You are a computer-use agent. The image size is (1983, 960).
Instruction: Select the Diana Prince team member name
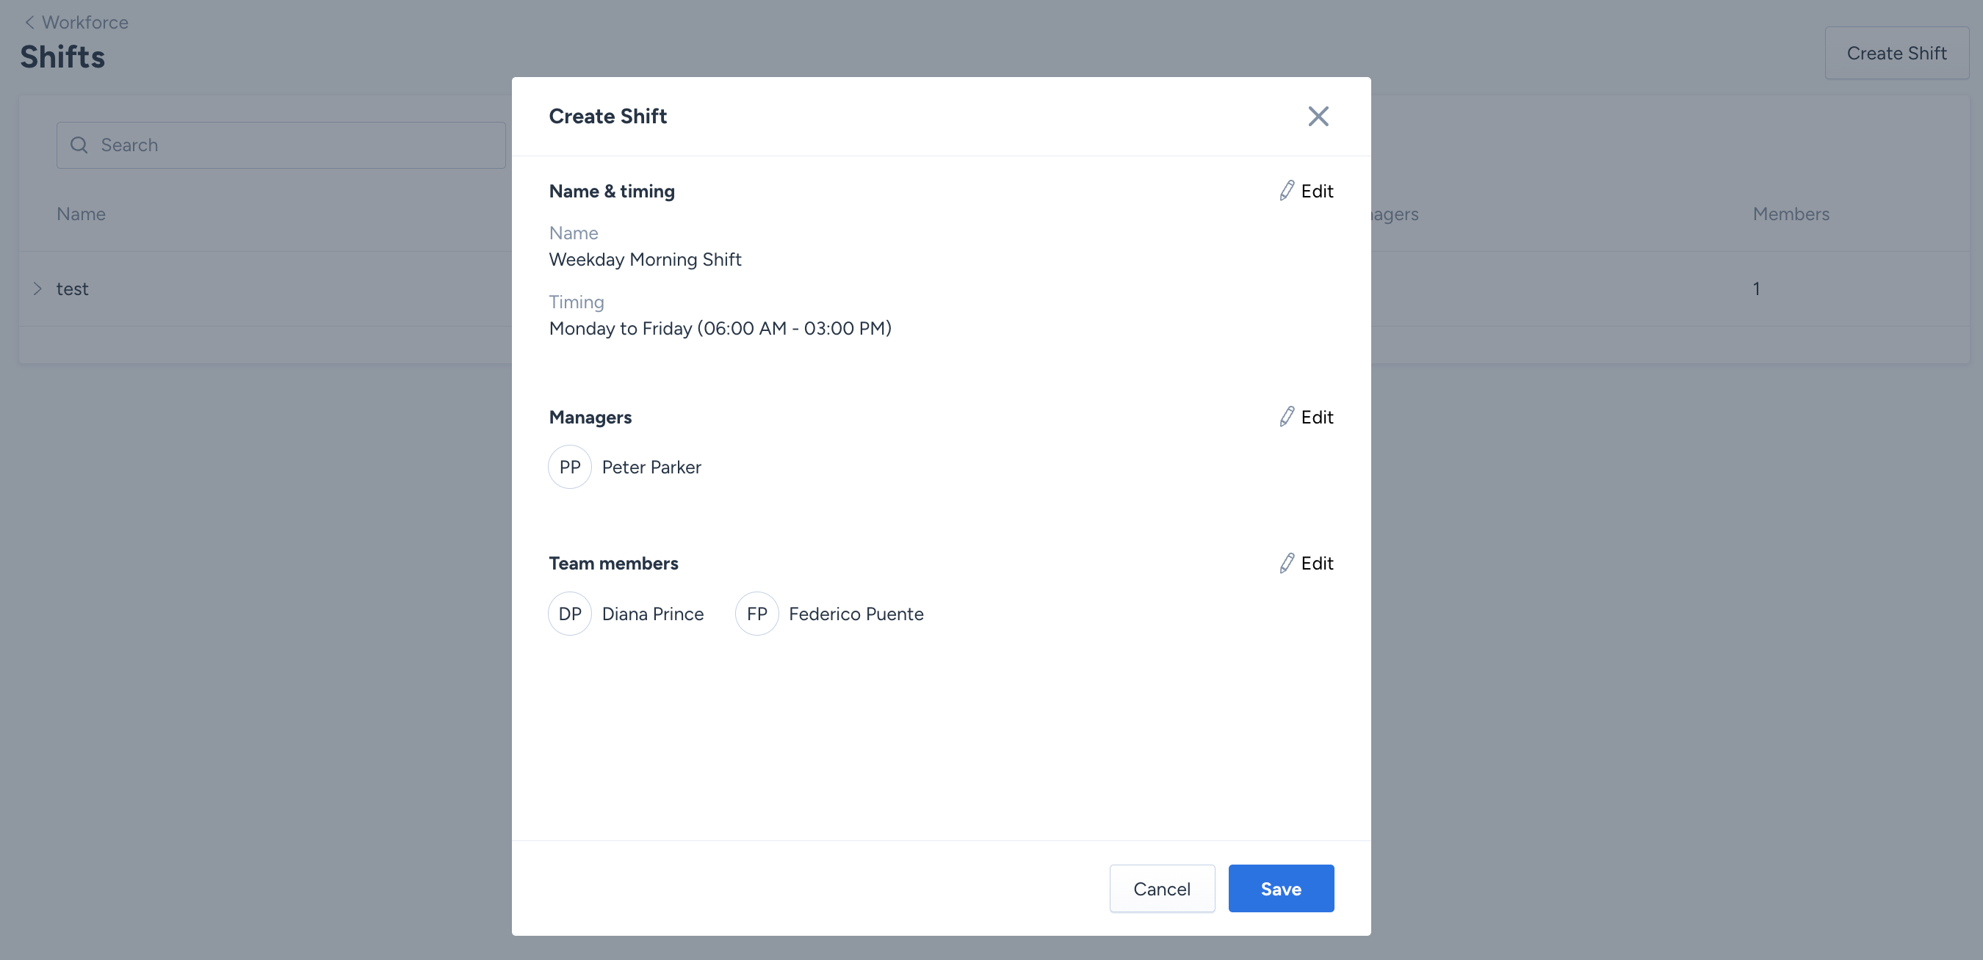[x=653, y=614]
